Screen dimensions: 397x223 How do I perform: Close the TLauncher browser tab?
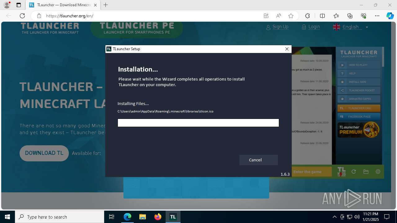95,5
